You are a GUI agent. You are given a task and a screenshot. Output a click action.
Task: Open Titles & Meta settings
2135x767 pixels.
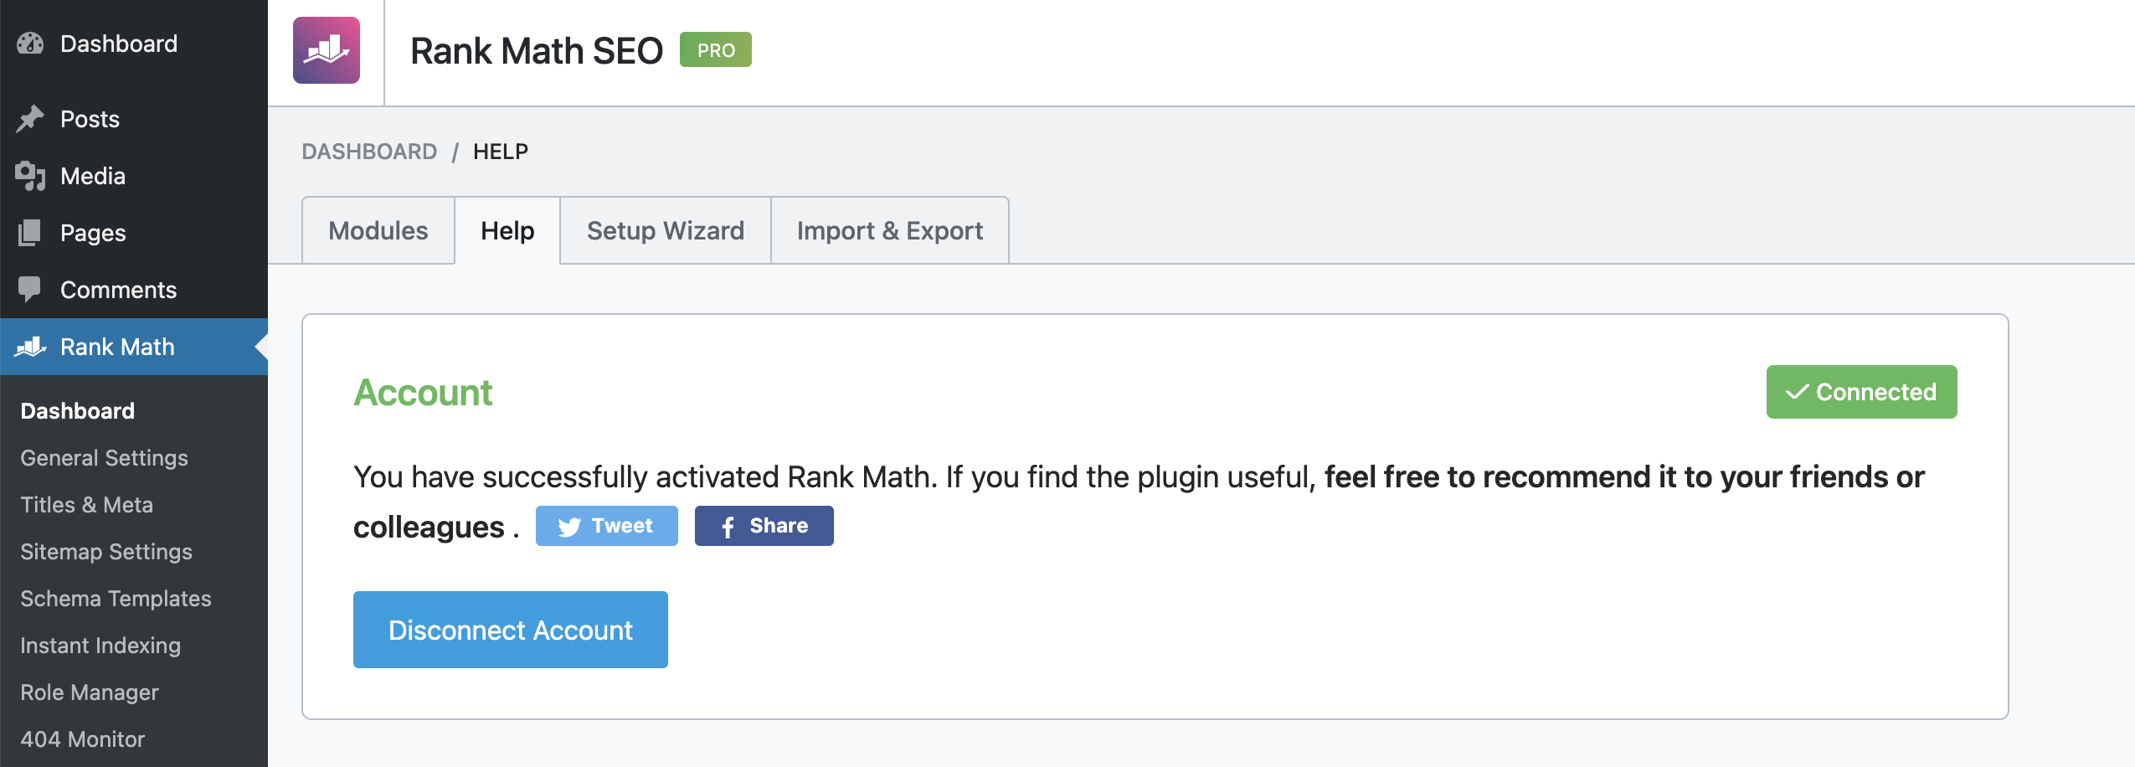86,505
